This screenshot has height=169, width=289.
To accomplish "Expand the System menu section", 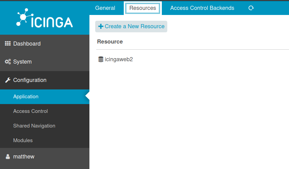I will pos(22,62).
